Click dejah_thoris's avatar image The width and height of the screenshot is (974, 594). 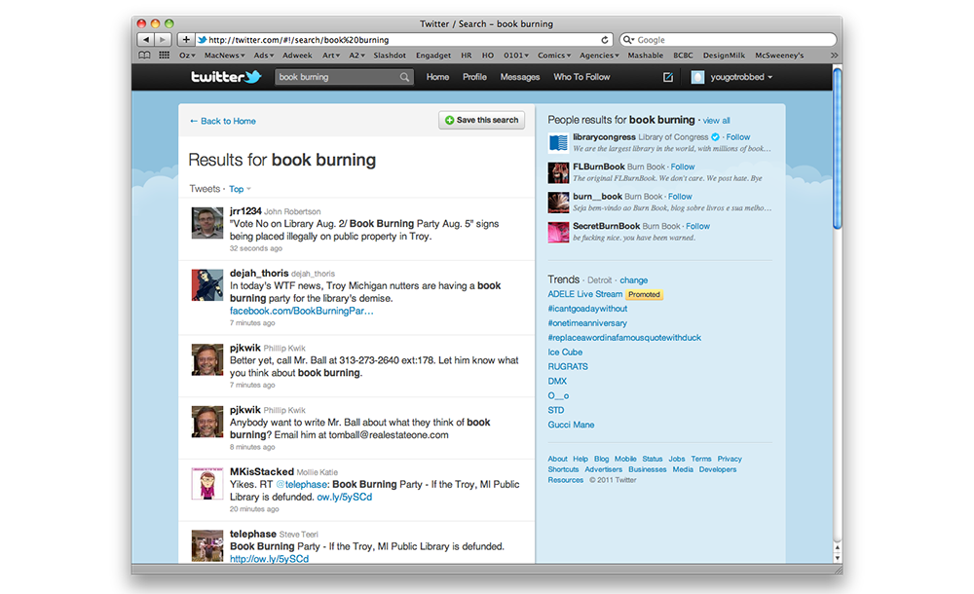click(206, 284)
